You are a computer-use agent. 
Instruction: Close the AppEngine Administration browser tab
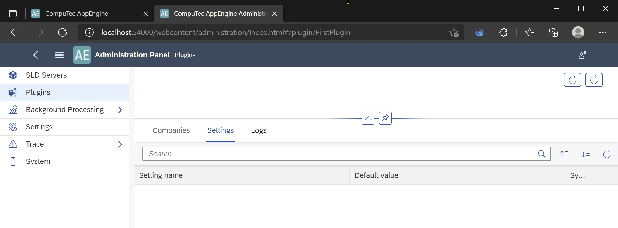(275, 13)
